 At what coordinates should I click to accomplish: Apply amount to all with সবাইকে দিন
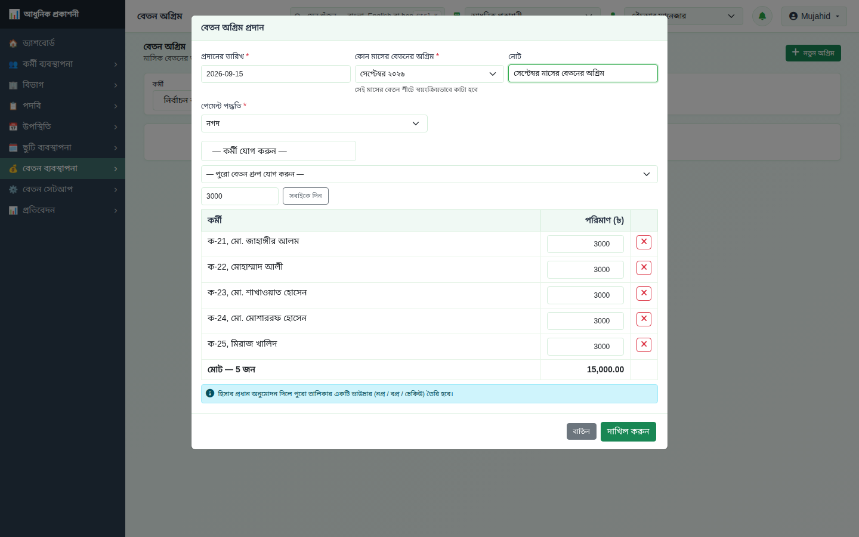[x=305, y=196]
